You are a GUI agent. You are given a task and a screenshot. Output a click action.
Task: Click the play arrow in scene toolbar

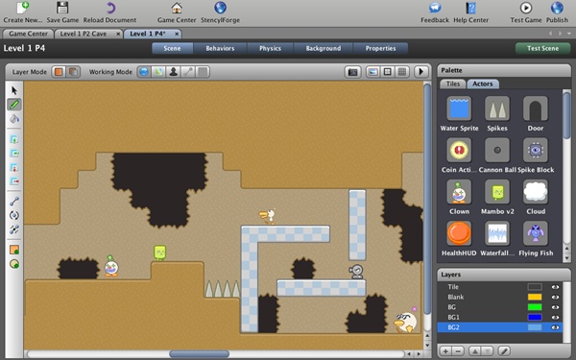(421, 72)
